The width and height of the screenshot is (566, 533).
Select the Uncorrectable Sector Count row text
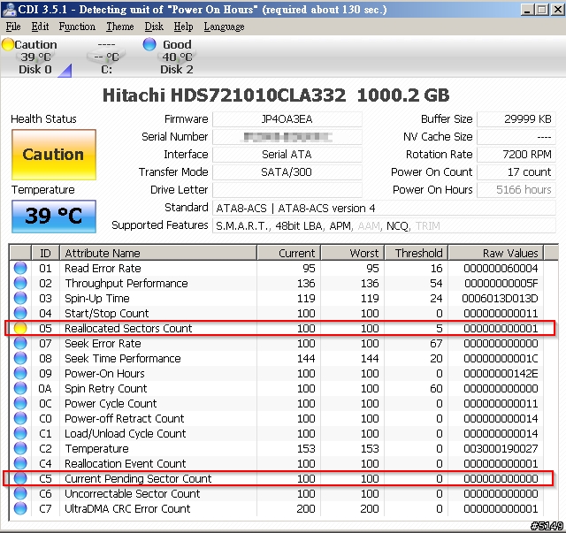[132, 493]
